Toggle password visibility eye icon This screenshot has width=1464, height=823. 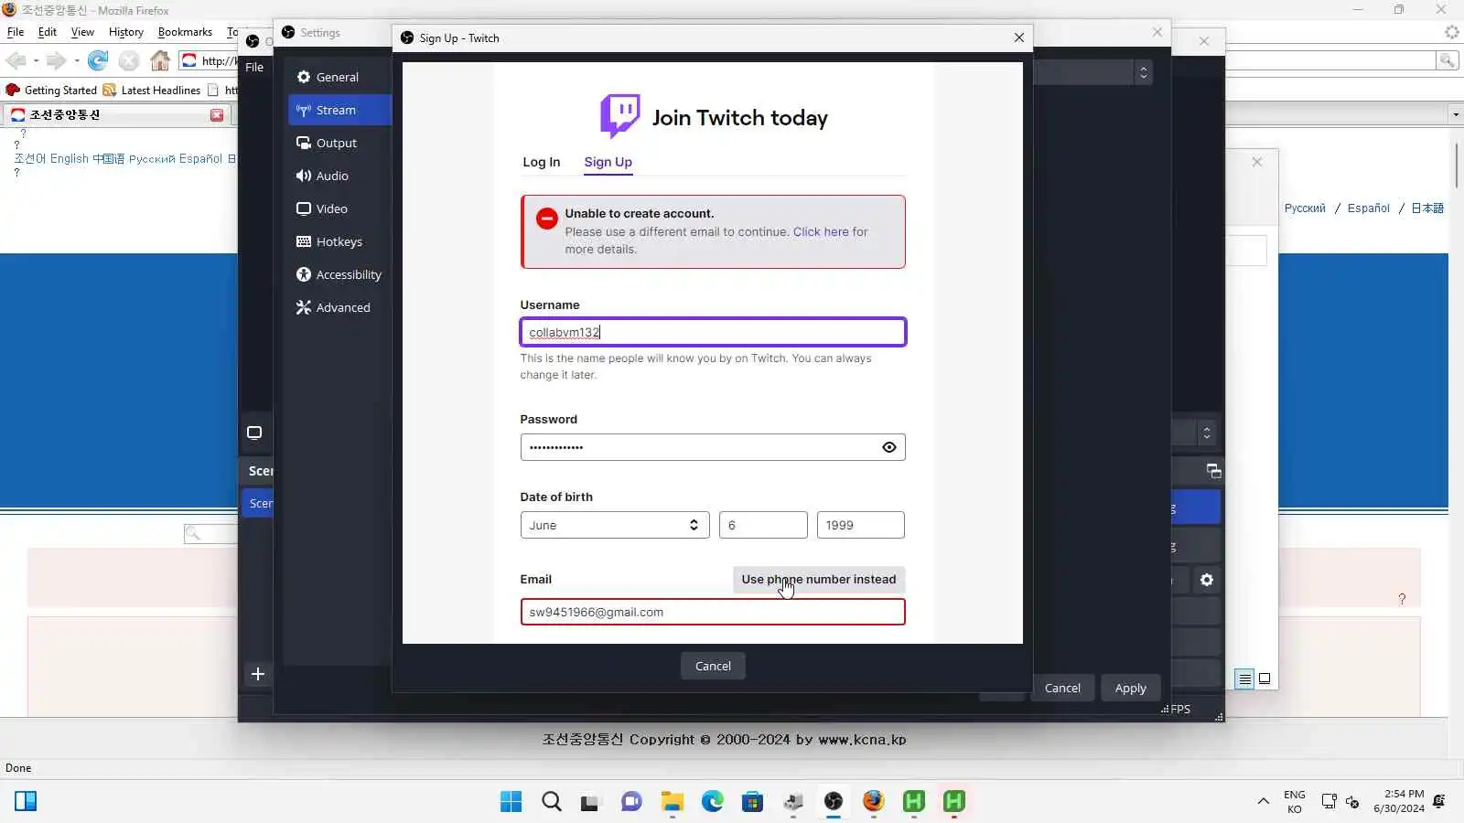(x=888, y=447)
